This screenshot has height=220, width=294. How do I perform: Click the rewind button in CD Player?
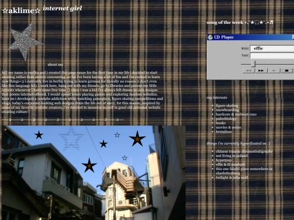pyautogui.click(x=249, y=71)
